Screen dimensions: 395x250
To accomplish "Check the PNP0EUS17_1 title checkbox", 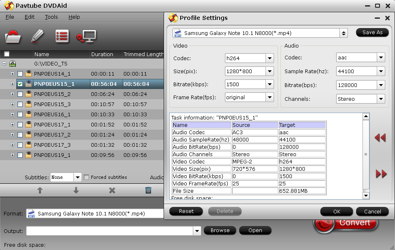I will 20,125.
